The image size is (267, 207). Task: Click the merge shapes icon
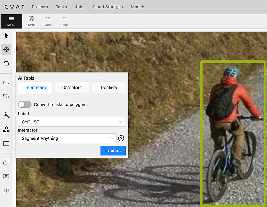tap(6, 162)
